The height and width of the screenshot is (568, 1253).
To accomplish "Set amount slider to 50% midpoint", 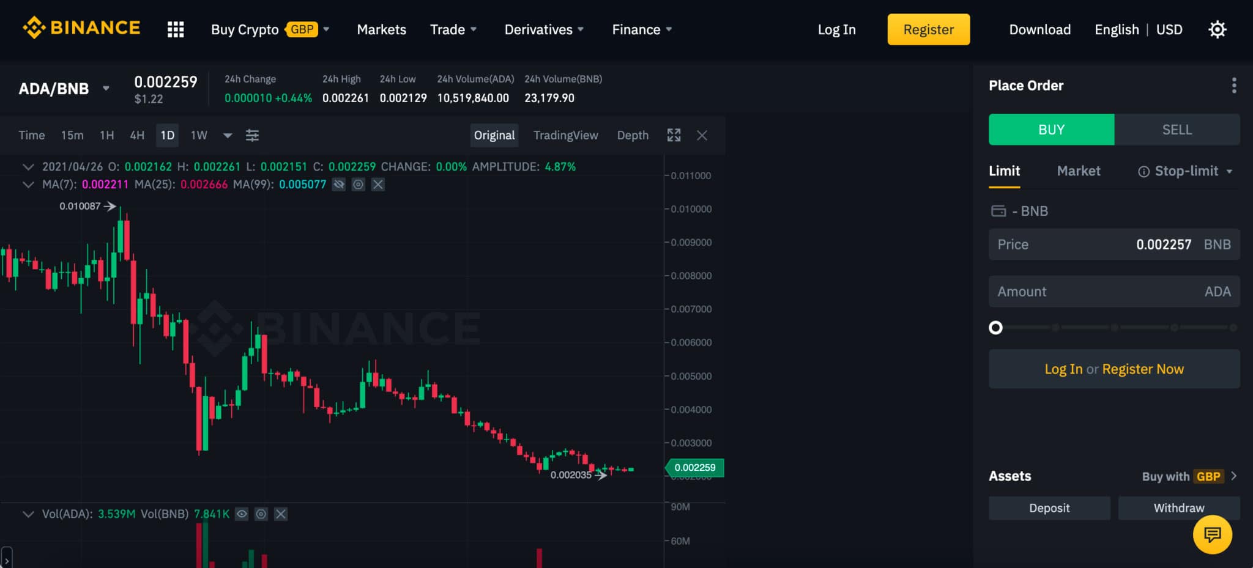I will pyautogui.click(x=1115, y=328).
